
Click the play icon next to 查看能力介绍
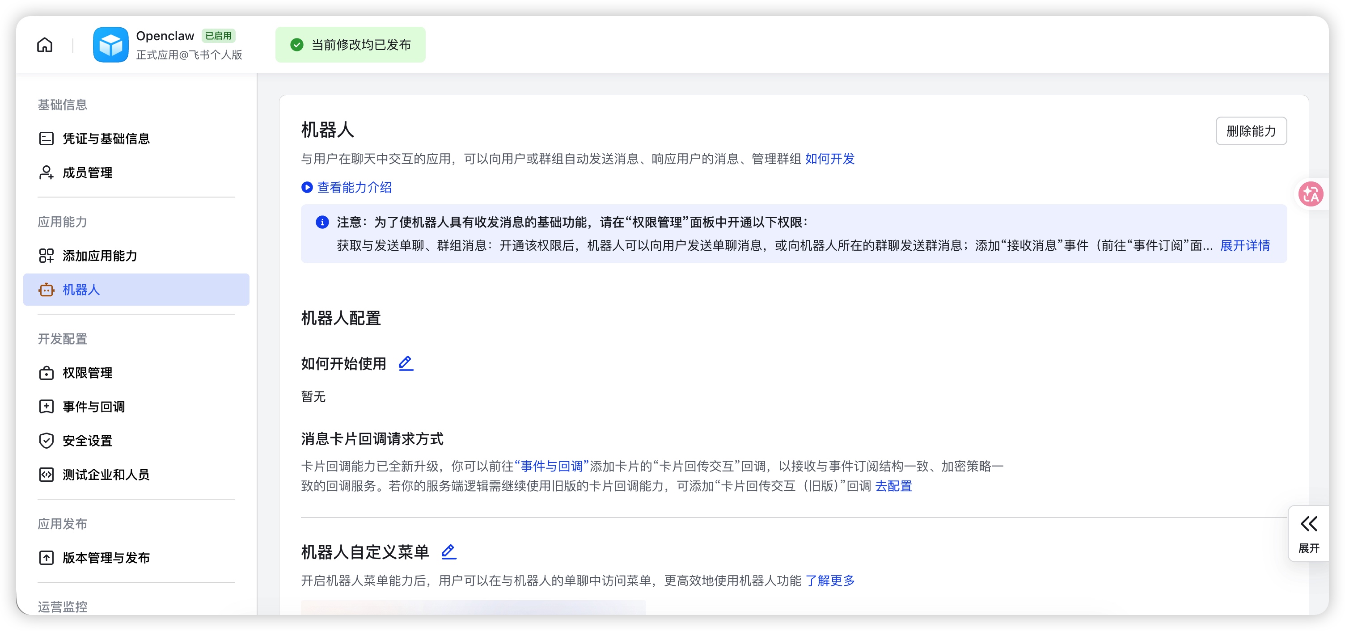click(x=307, y=187)
